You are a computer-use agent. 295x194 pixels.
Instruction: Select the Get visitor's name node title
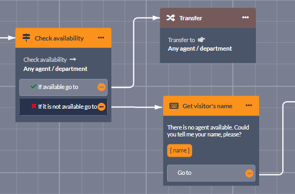pyautogui.click(x=207, y=106)
